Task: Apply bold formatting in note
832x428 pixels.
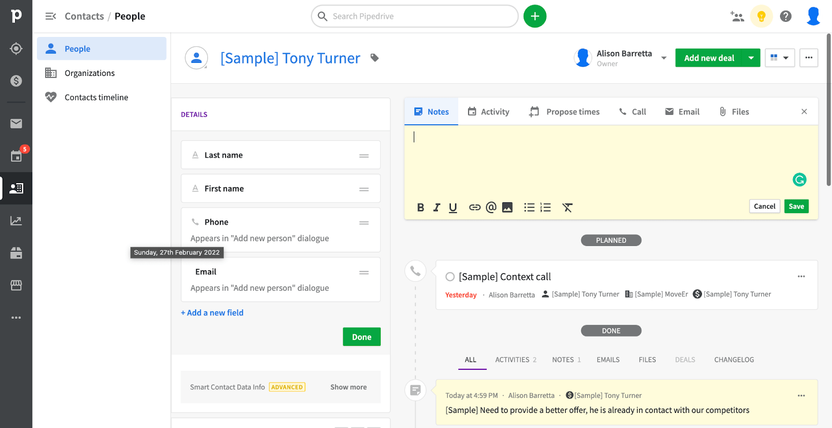Action: click(421, 207)
